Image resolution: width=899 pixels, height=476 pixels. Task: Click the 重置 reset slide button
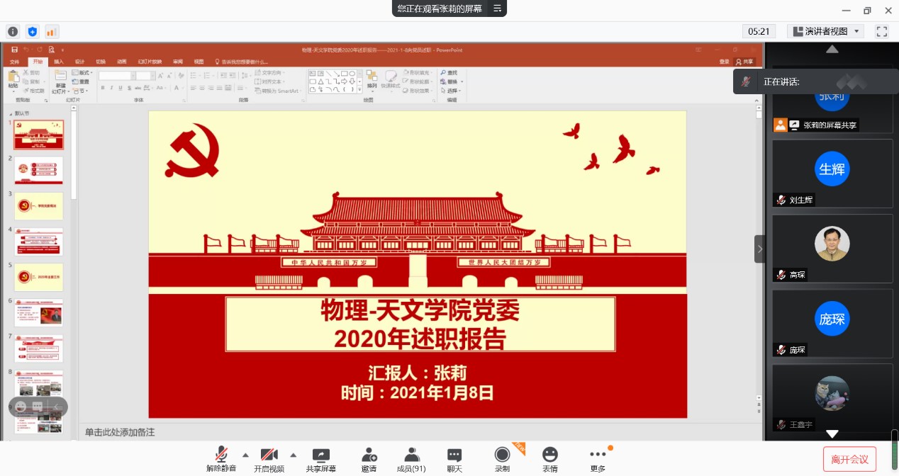[80, 82]
